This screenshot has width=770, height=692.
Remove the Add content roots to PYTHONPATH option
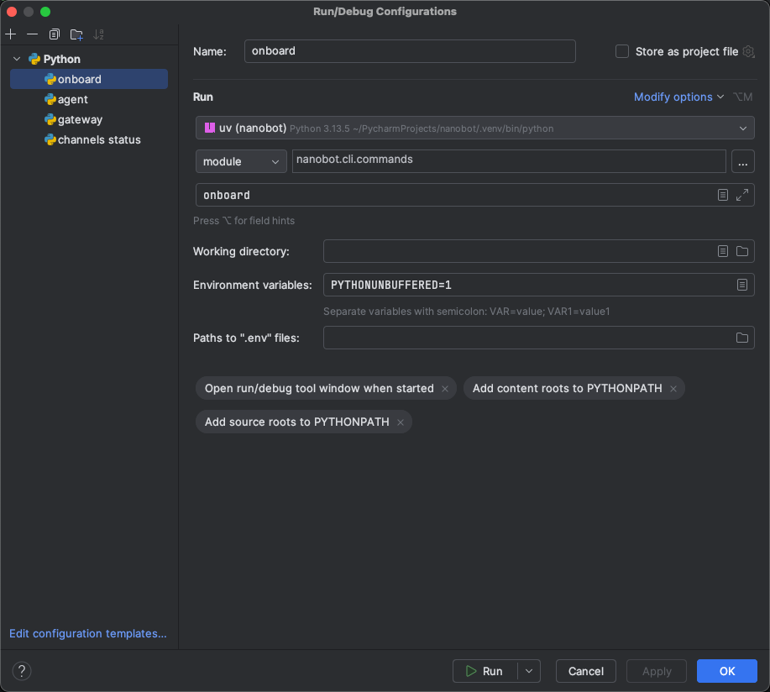673,389
